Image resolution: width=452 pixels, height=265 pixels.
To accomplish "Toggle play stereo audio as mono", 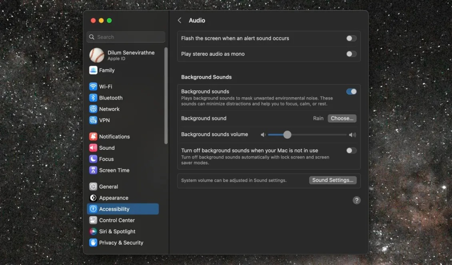I will click(351, 54).
